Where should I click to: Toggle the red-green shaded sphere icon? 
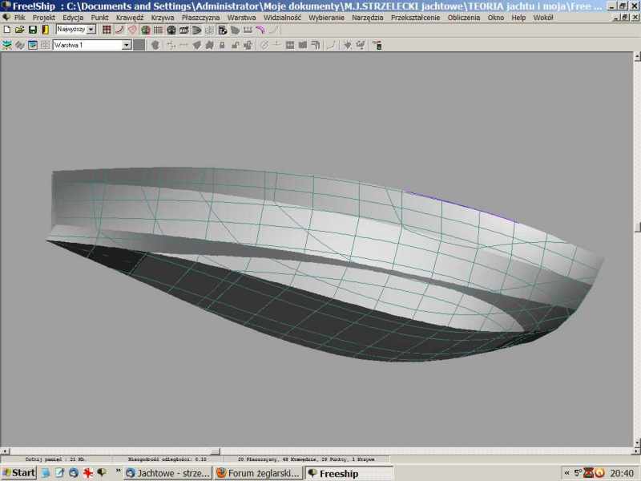[x=145, y=30]
